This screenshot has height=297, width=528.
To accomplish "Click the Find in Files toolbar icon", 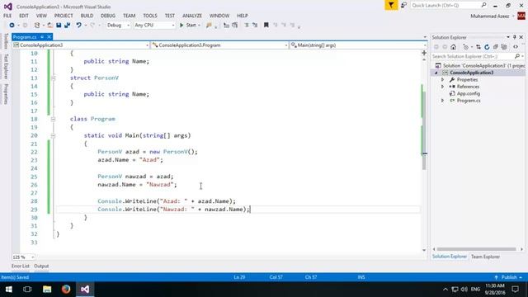I will click(209, 26).
